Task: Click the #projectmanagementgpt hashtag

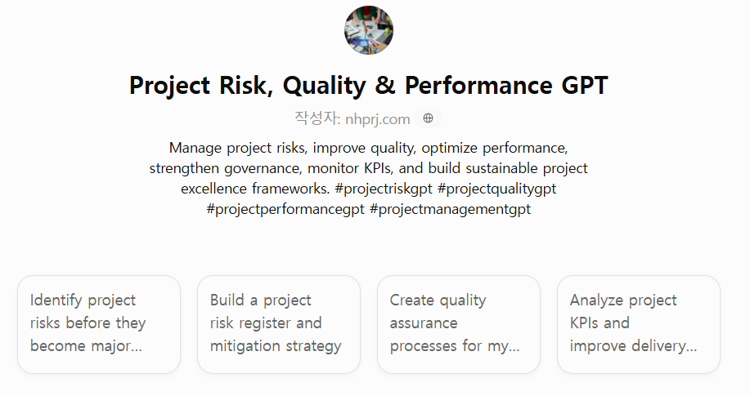Action: (450, 209)
